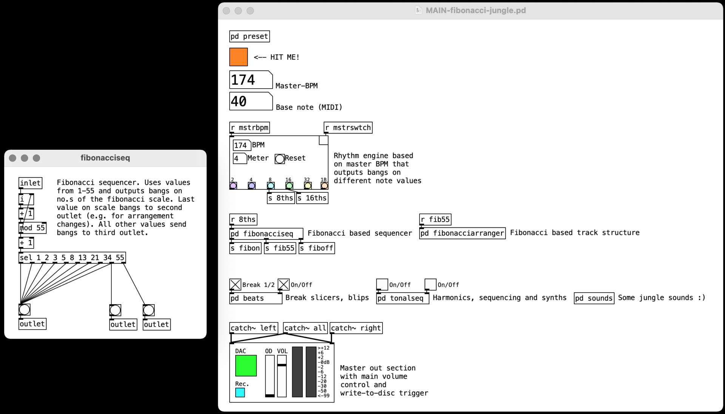725x414 pixels.
Task: Toggle the Break 1/2 checkbox
Action: [x=235, y=285]
